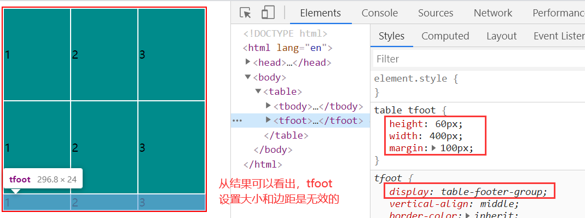585x218 pixels.
Task: Focus the styles Filter input field
Action: coord(479,59)
